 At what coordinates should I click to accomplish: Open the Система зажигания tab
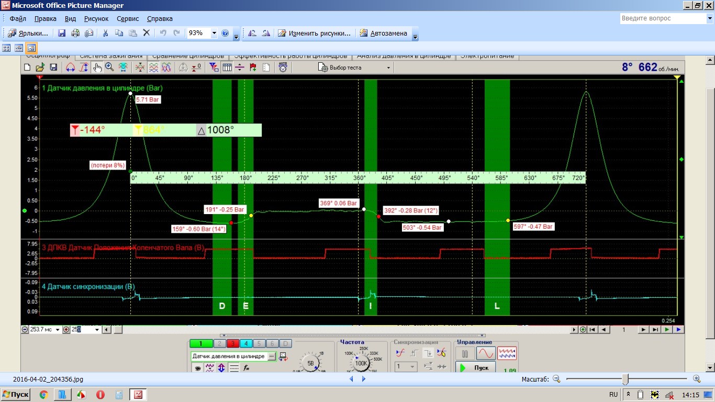click(111, 56)
